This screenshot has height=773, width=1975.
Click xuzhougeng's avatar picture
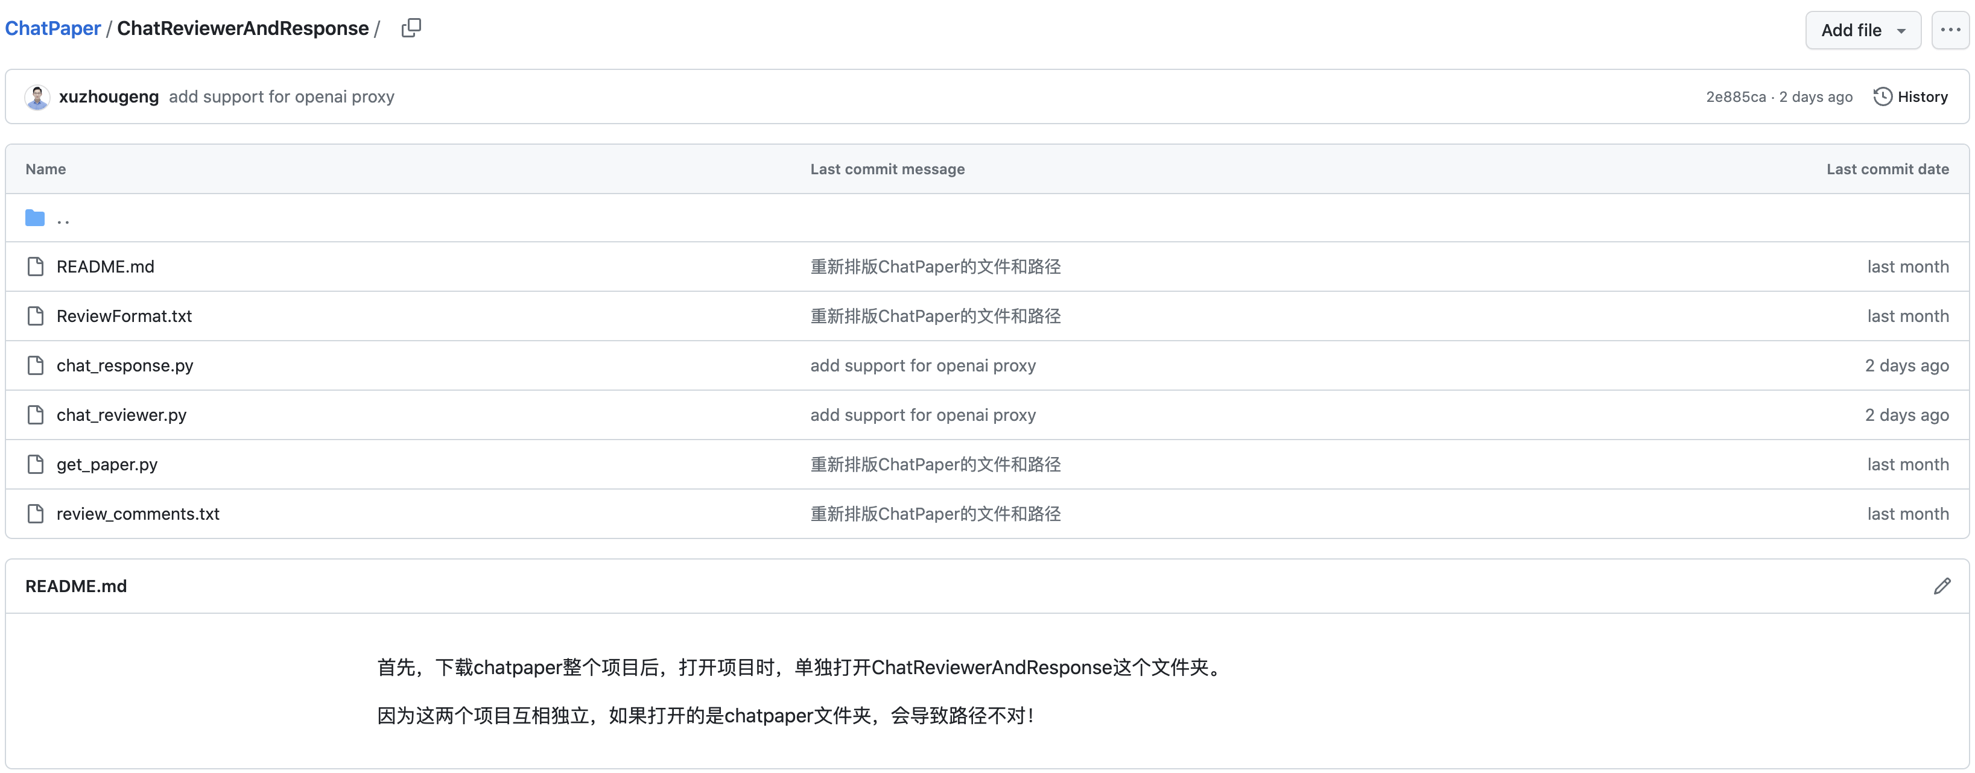pyautogui.click(x=37, y=97)
